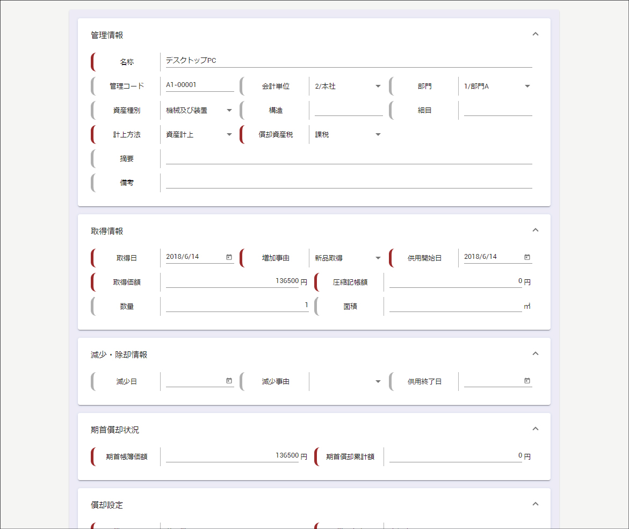This screenshot has height=529, width=629.
Task: Open the empty 減少事由 dropdown
Action: coord(348,381)
